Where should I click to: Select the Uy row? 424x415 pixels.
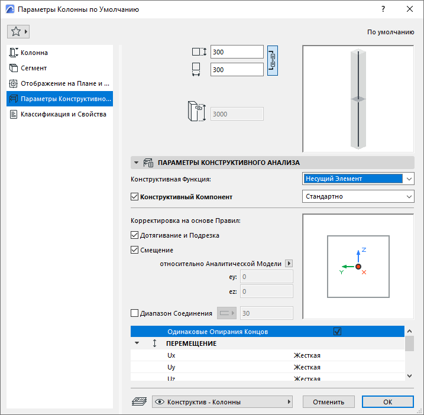[x=267, y=367]
